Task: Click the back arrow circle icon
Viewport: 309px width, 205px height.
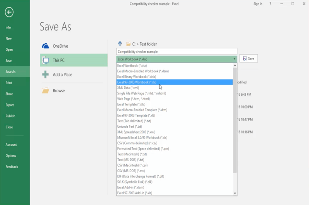Action: 9,12
